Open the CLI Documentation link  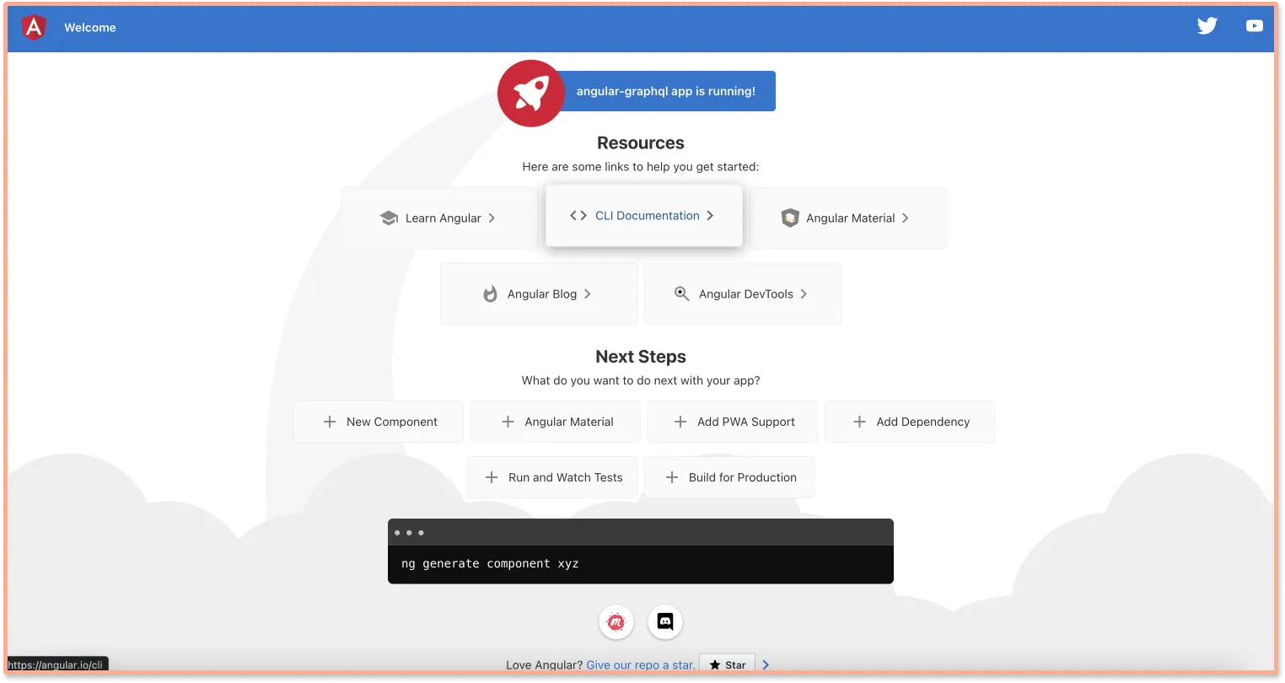click(644, 216)
